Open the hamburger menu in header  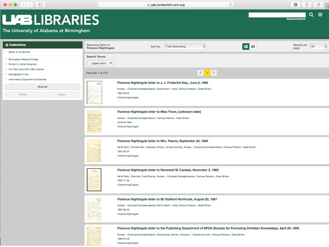tap(320, 15)
